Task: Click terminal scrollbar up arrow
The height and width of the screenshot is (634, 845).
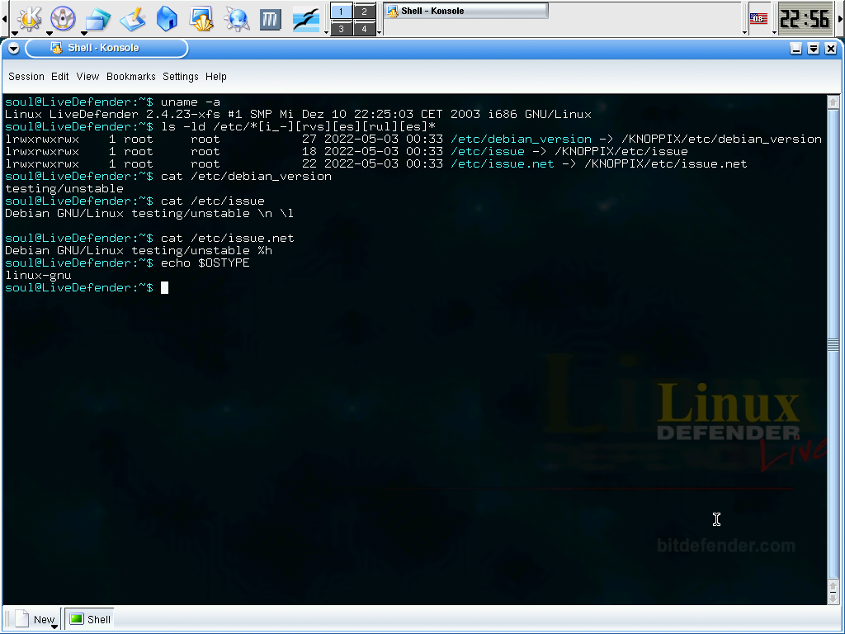Action: (833, 102)
